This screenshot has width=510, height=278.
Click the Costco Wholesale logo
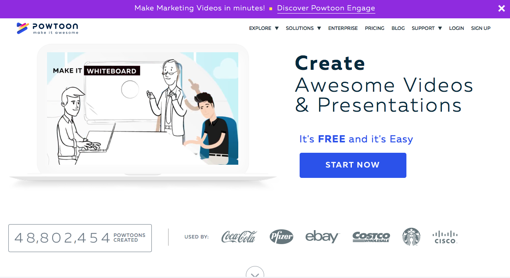[x=371, y=237]
